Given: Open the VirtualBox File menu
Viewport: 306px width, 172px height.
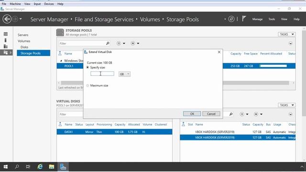Looking at the screenshot, I should (x=4, y=4).
